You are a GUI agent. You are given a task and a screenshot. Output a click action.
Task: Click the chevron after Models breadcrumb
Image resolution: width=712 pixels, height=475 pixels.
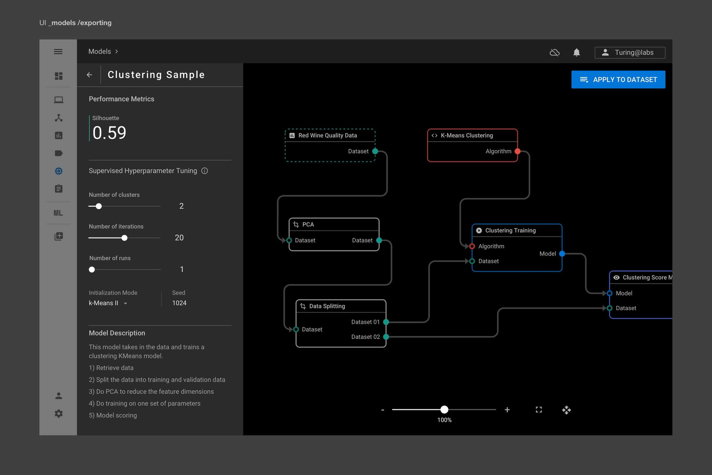click(x=116, y=51)
